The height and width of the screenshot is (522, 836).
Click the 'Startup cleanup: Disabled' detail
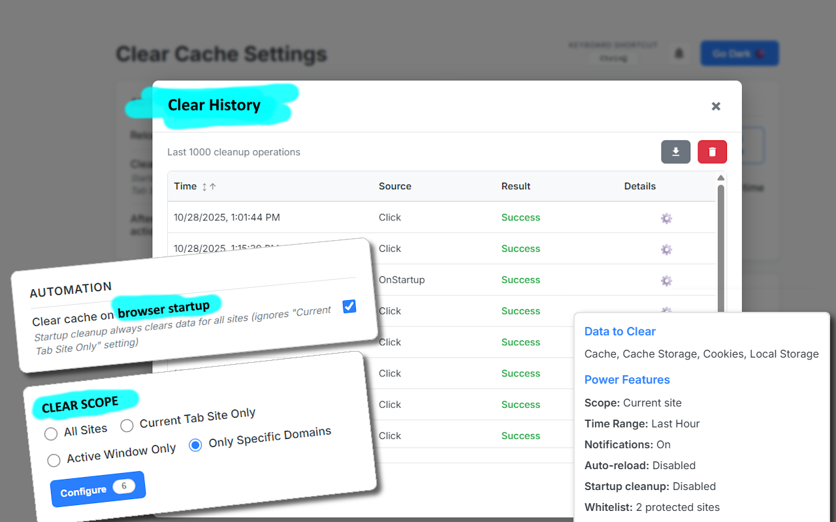tap(650, 487)
